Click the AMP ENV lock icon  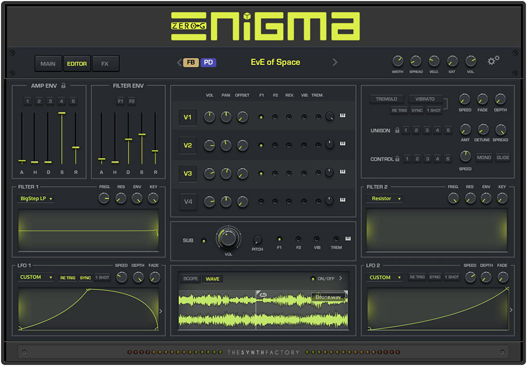tap(63, 85)
